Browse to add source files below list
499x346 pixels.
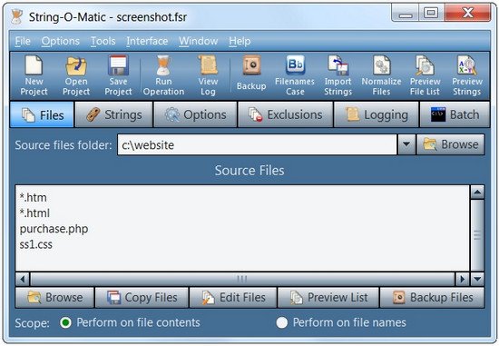[x=54, y=298]
